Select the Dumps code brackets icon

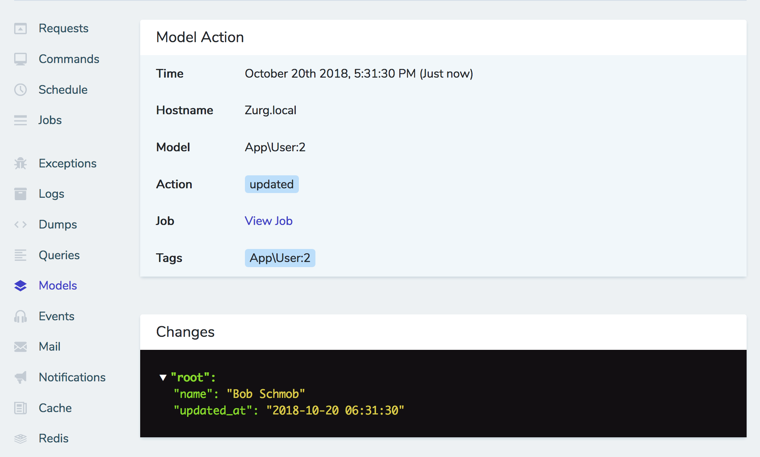(x=20, y=224)
